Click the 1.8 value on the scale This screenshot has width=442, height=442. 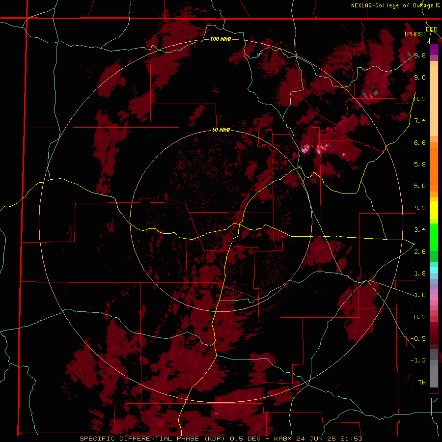[420, 274]
